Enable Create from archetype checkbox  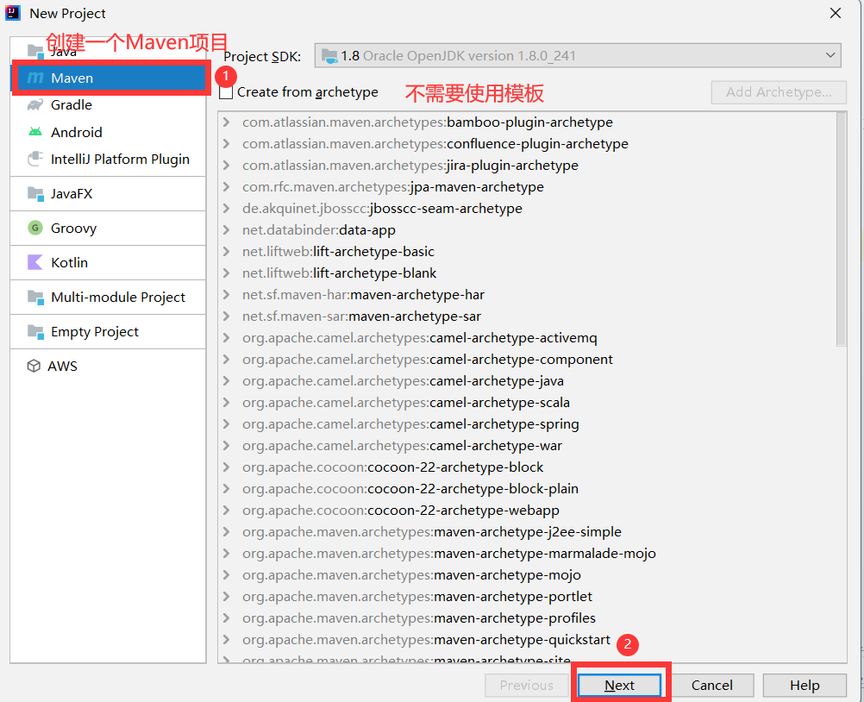tap(226, 92)
